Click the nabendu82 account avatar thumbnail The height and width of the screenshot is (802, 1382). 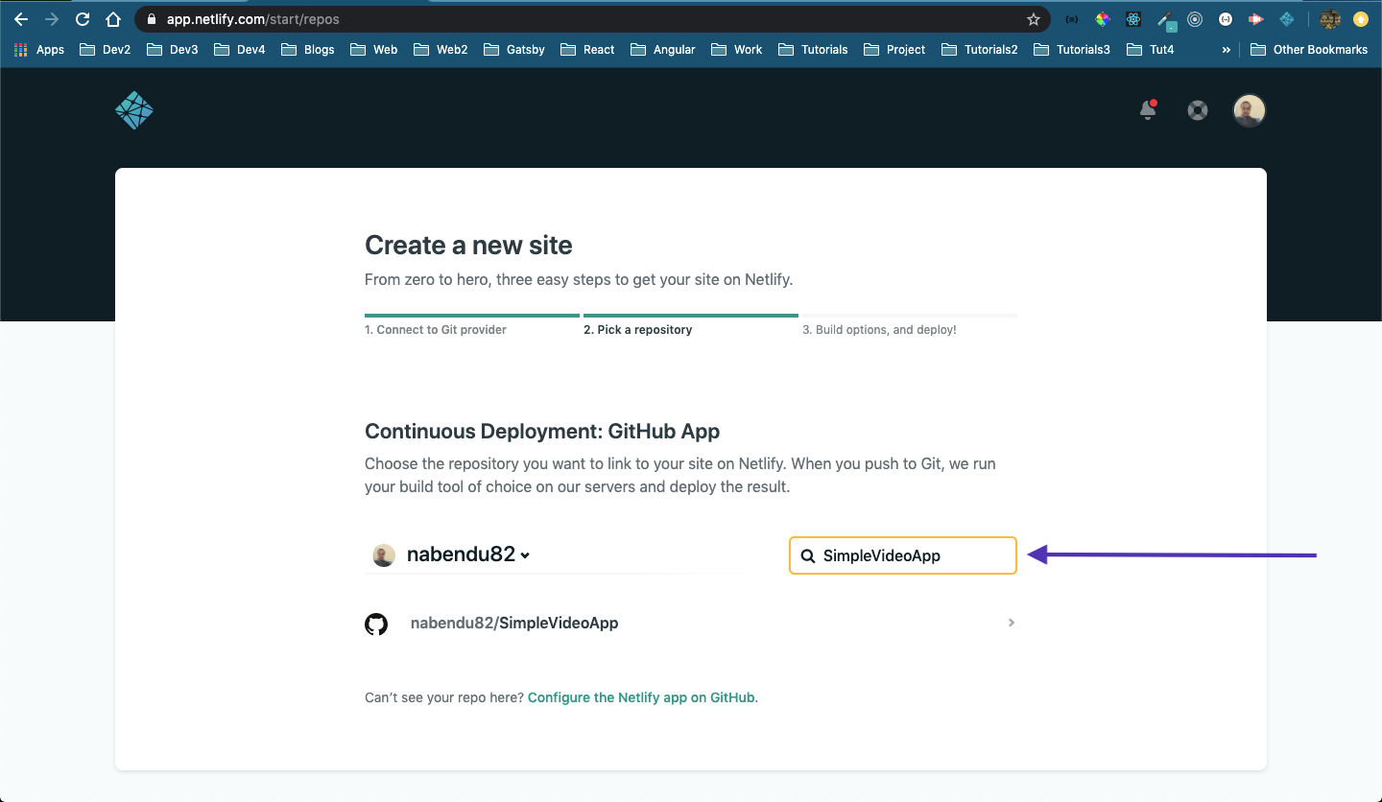384,555
